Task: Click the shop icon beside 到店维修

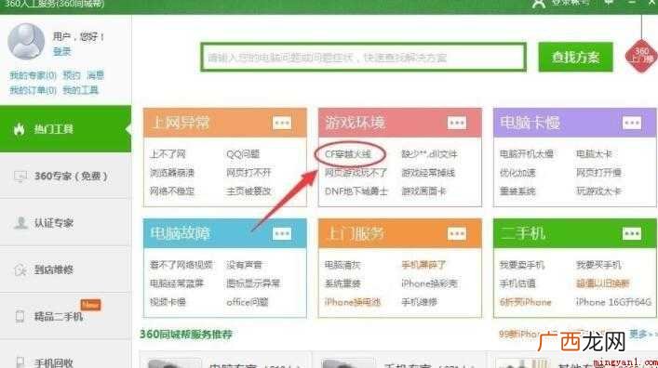Action: pyautogui.click(x=20, y=269)
